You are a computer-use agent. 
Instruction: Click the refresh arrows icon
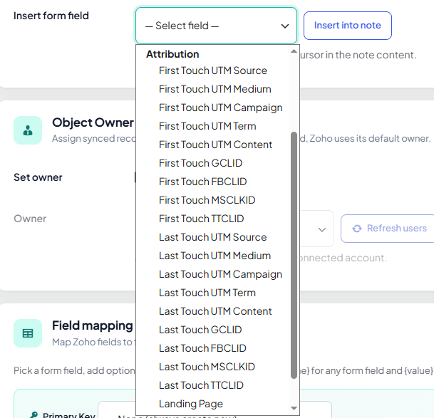click(357, 229)
